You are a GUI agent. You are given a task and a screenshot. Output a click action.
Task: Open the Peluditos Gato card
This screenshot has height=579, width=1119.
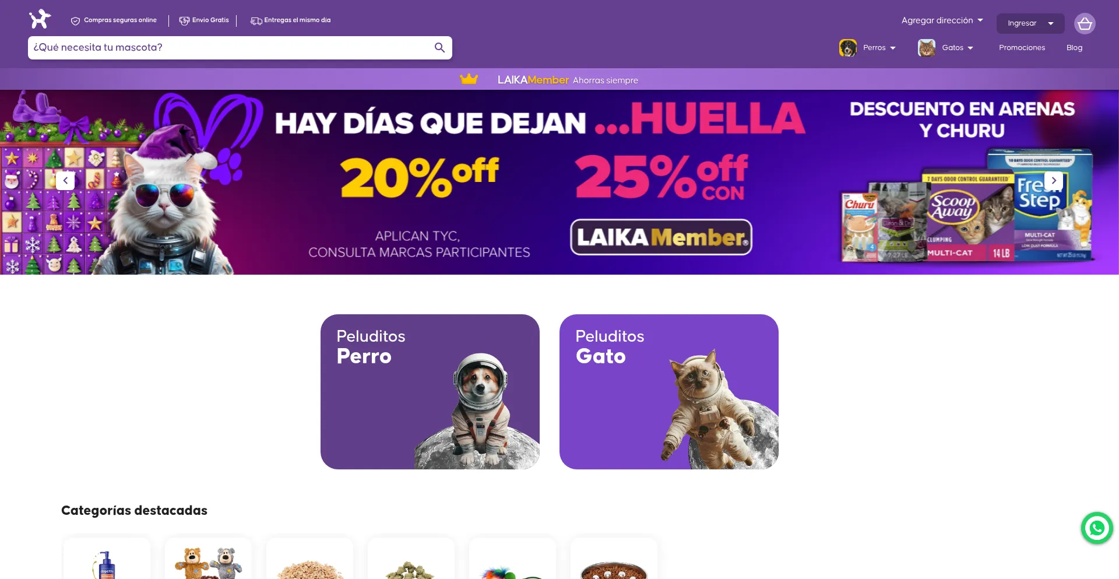[669, 392]
